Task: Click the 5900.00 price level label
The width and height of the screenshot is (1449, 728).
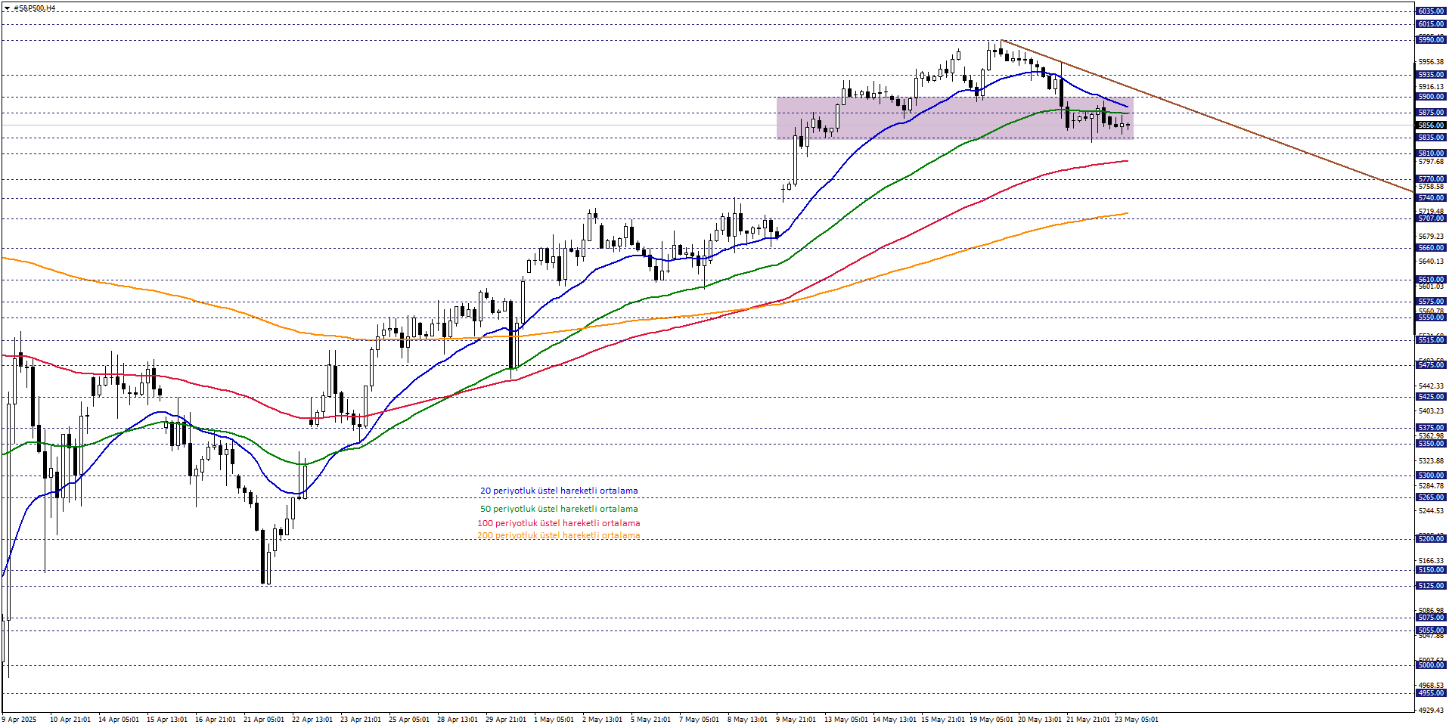Action: pos(1431,97)
